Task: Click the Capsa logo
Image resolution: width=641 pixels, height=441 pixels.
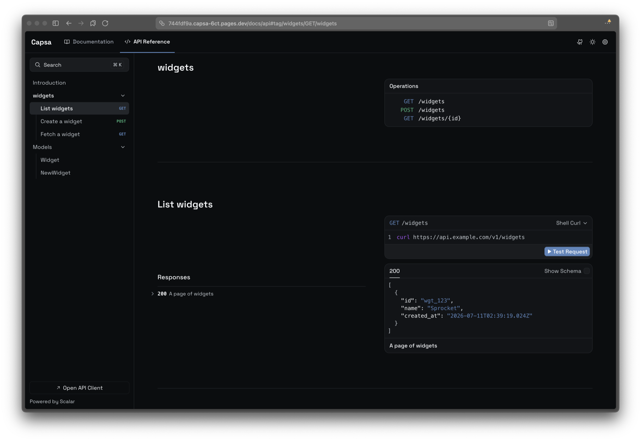Action: [41, 42]
